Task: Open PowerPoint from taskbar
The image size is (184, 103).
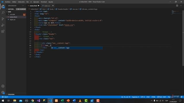Action: point(68,100)
